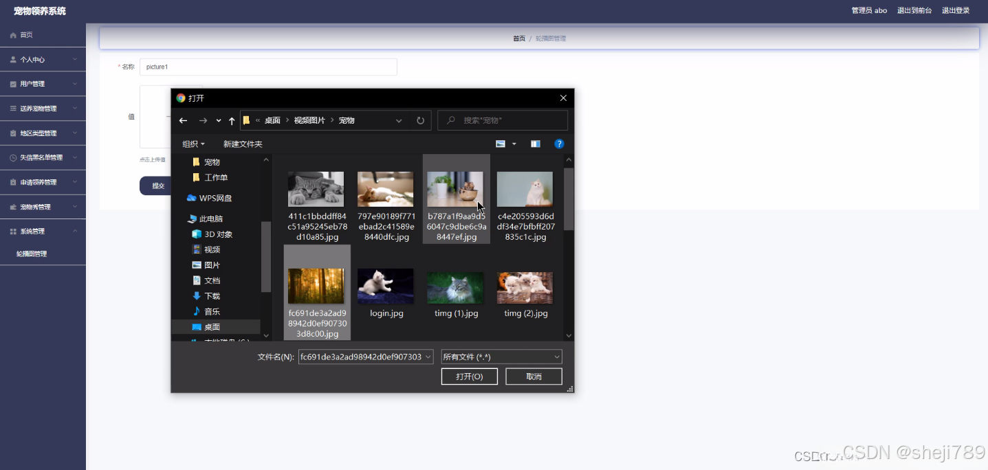Collapse 系统管理 sidebar menu
The image size is (988, 470).
[x=43, y=232]
